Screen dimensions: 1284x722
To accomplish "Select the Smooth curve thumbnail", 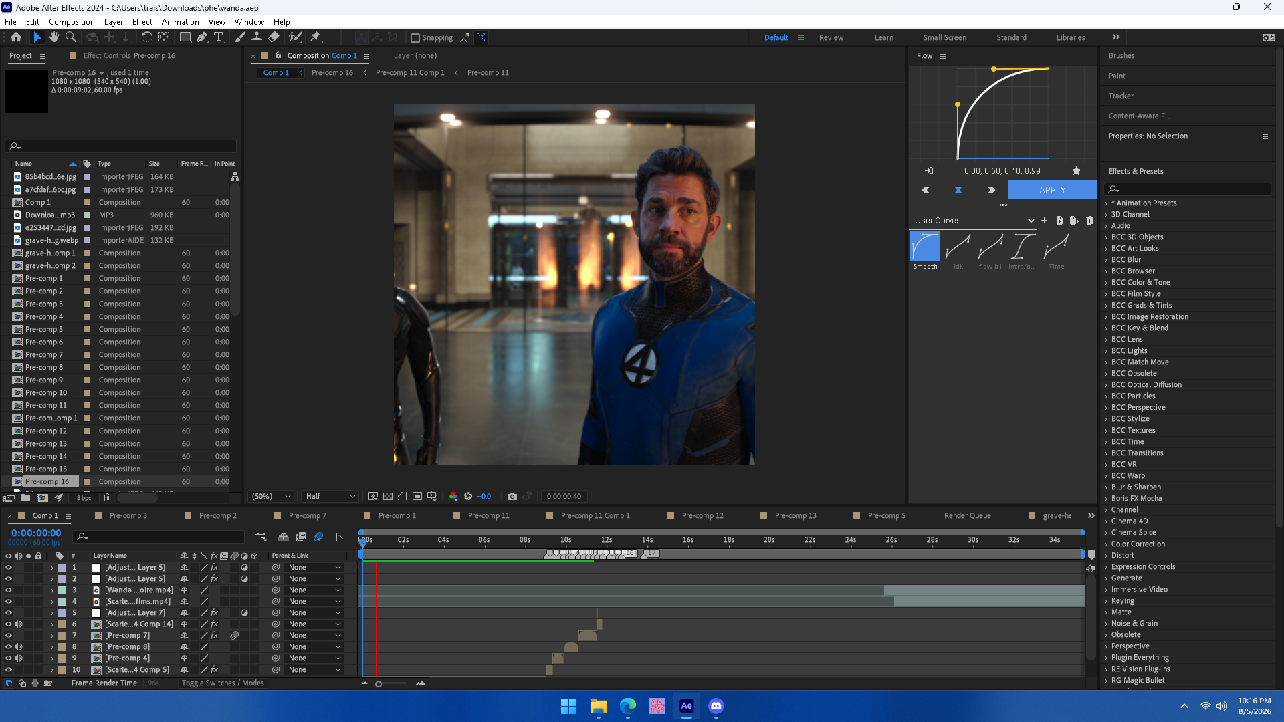I will click(x=925, y=247).
